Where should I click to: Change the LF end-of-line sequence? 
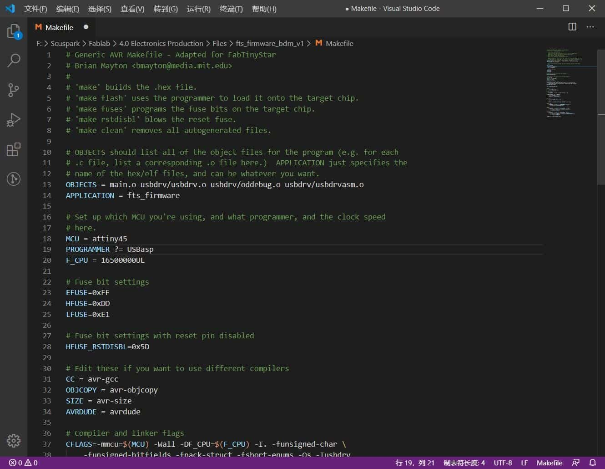[x=524, y=463]
